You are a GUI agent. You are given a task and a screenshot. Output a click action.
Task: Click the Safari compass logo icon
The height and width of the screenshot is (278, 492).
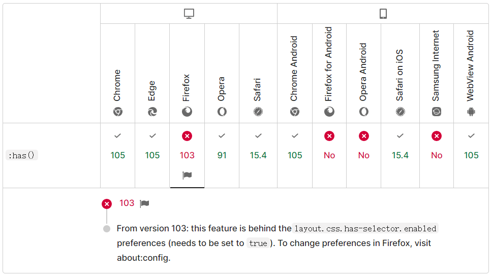[x=258, y=112]
